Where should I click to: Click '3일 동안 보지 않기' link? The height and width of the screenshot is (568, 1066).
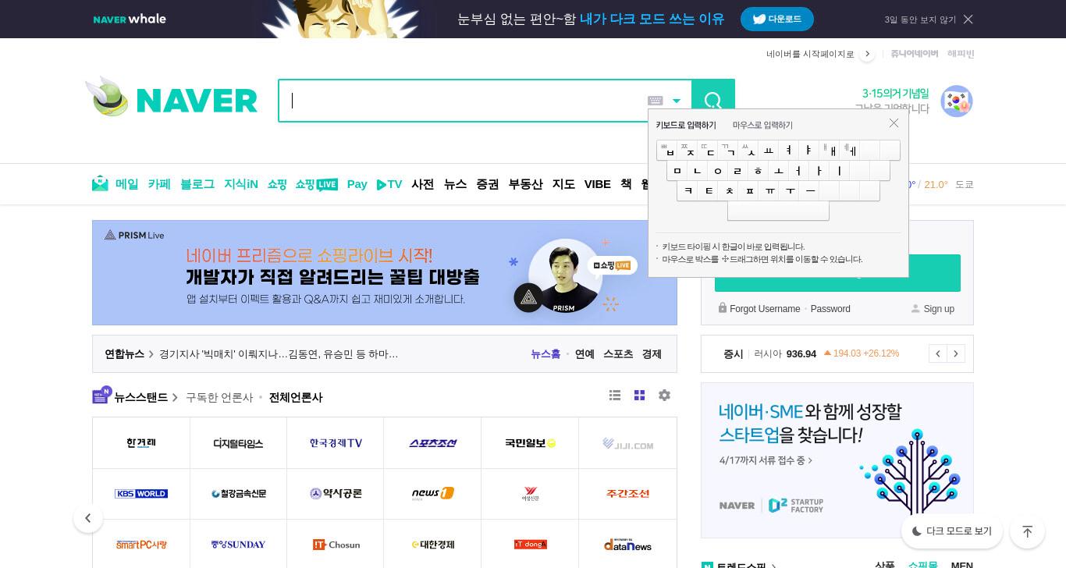coord(920,20)
